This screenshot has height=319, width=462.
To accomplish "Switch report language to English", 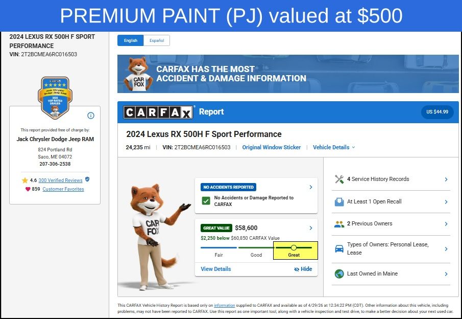I will tap(131, 40).
